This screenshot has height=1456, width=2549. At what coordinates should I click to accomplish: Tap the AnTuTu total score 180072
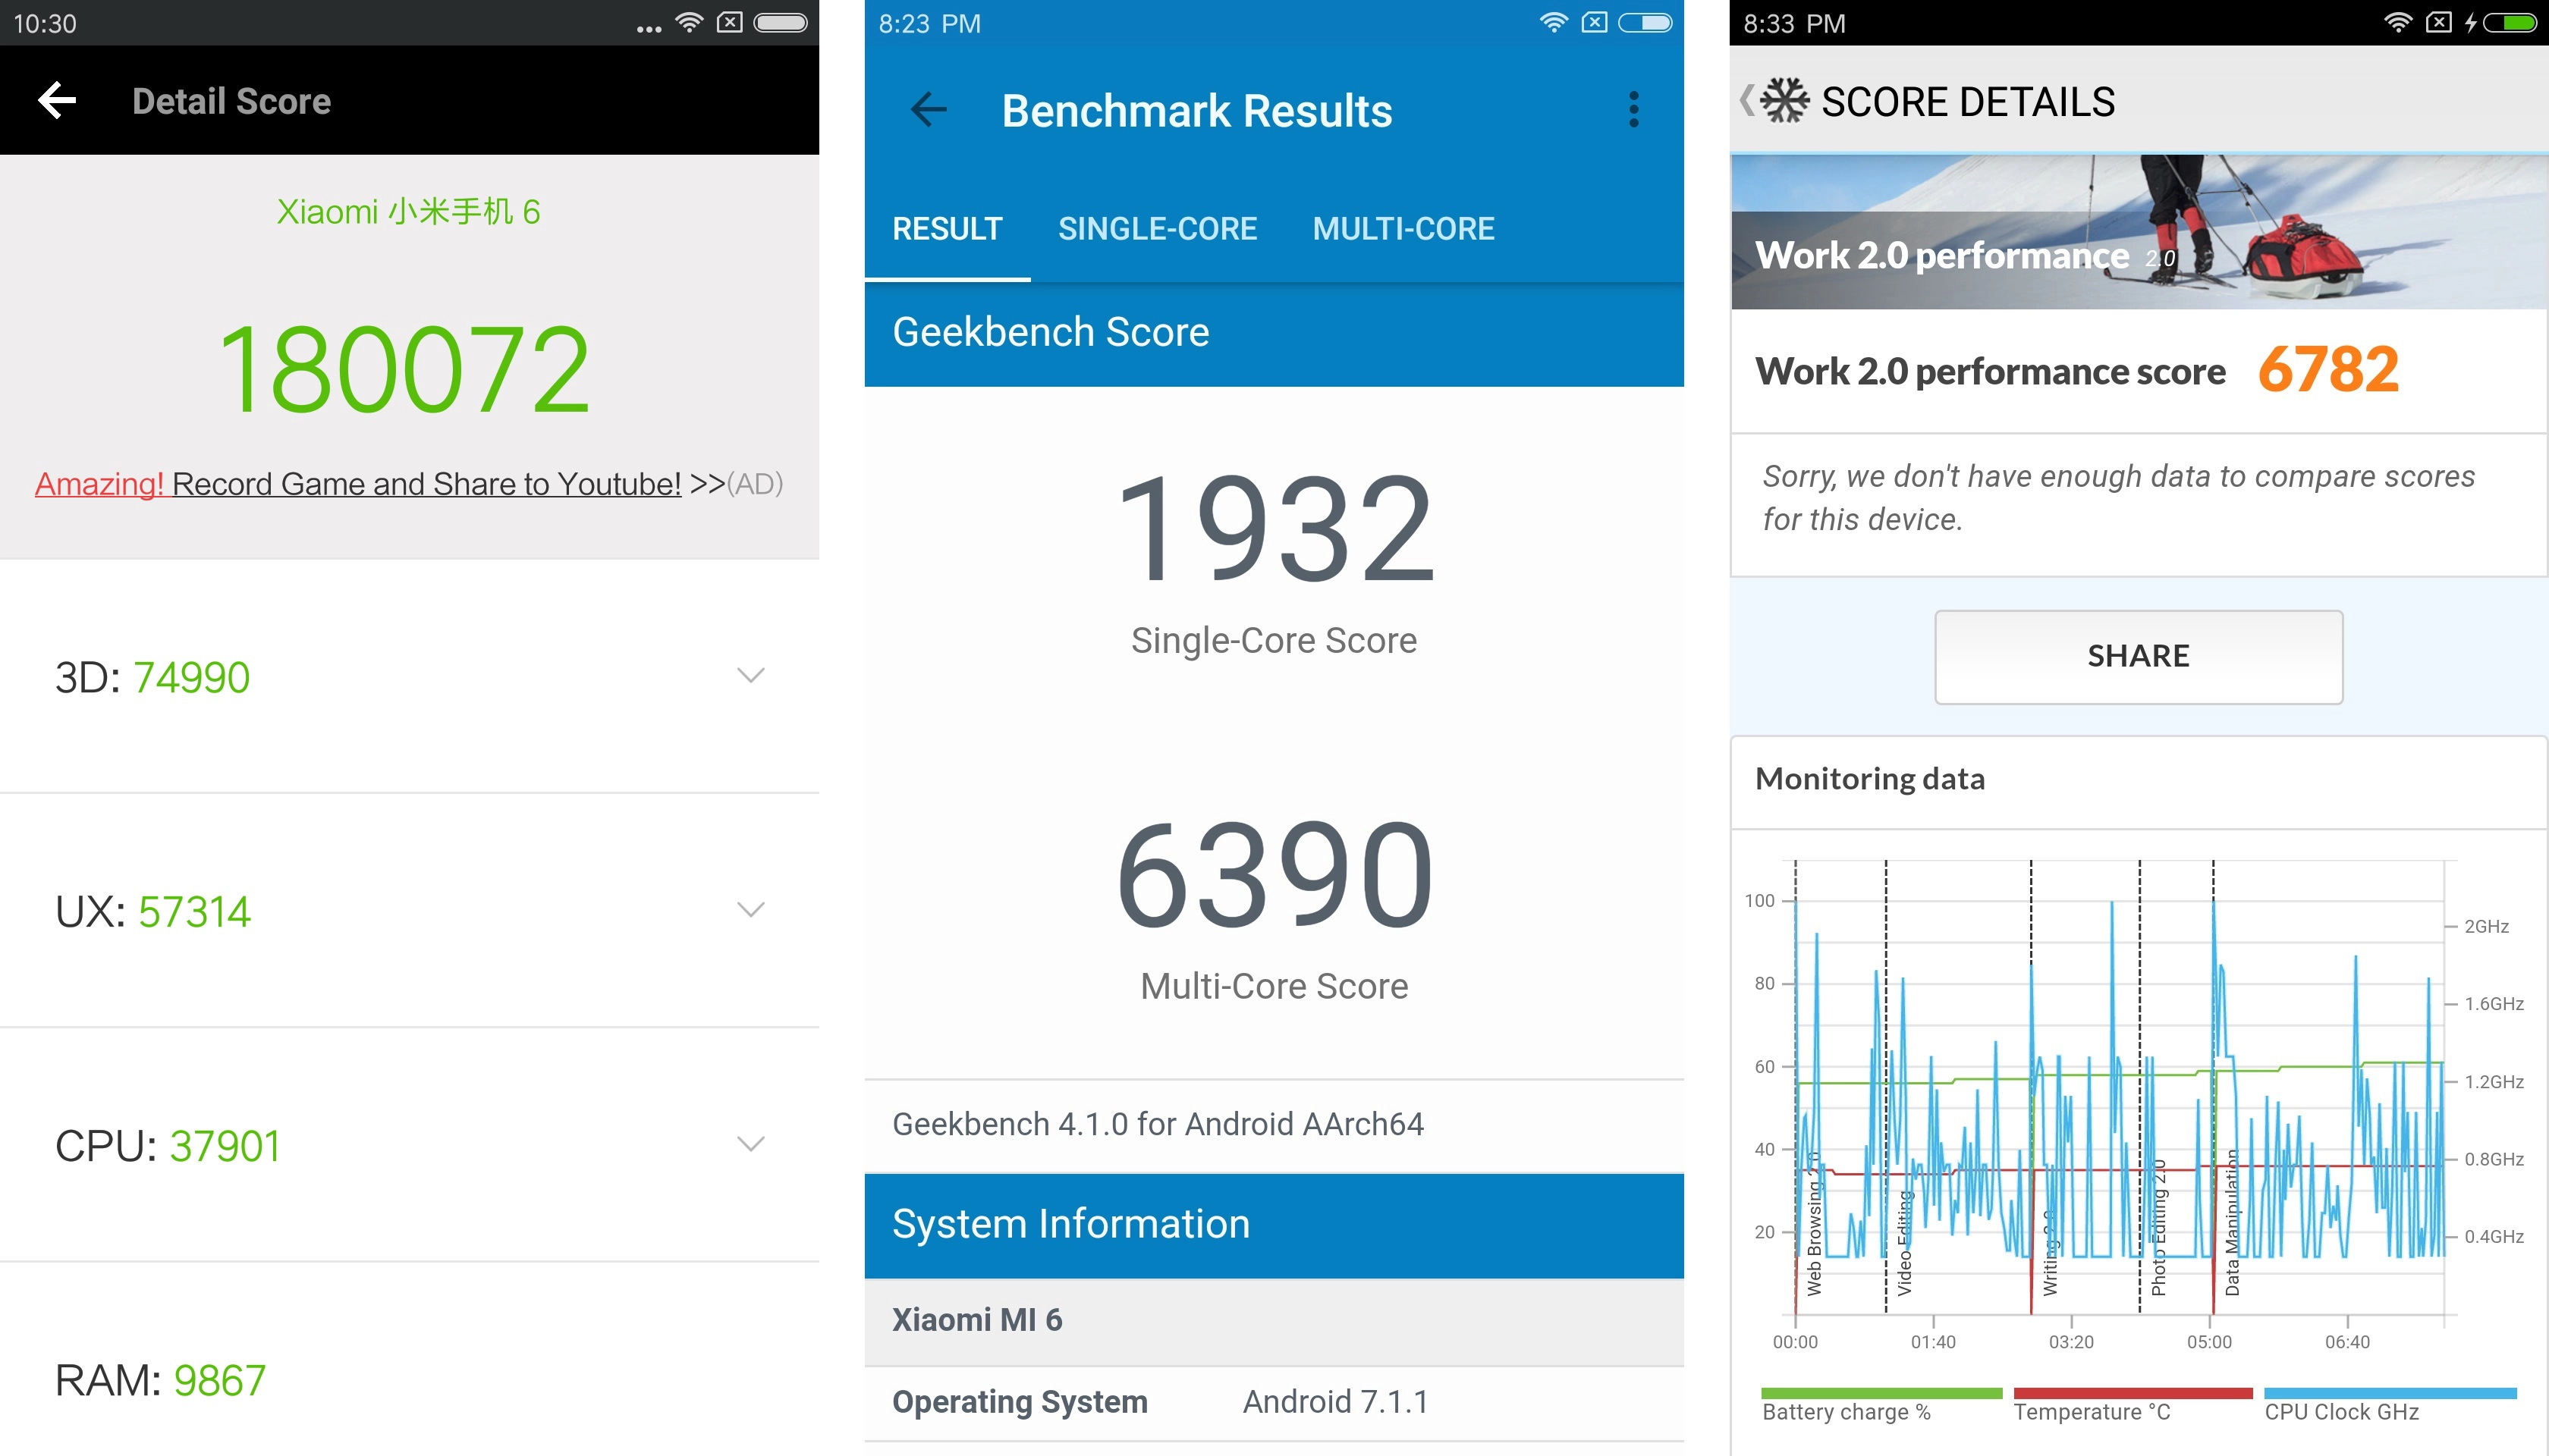tap(404, 369)
